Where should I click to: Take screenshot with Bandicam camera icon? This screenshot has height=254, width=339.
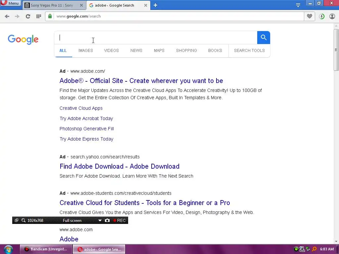(x=107, y=220)
